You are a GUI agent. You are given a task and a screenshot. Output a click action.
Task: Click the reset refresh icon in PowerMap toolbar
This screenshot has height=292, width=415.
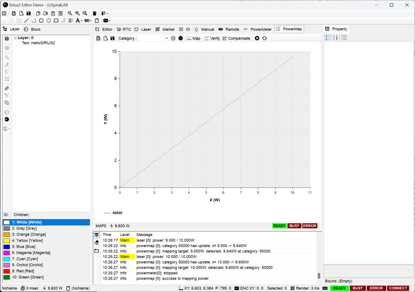click(x=265, y=38)
